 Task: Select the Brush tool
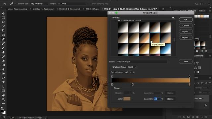[x=3, y=48]
